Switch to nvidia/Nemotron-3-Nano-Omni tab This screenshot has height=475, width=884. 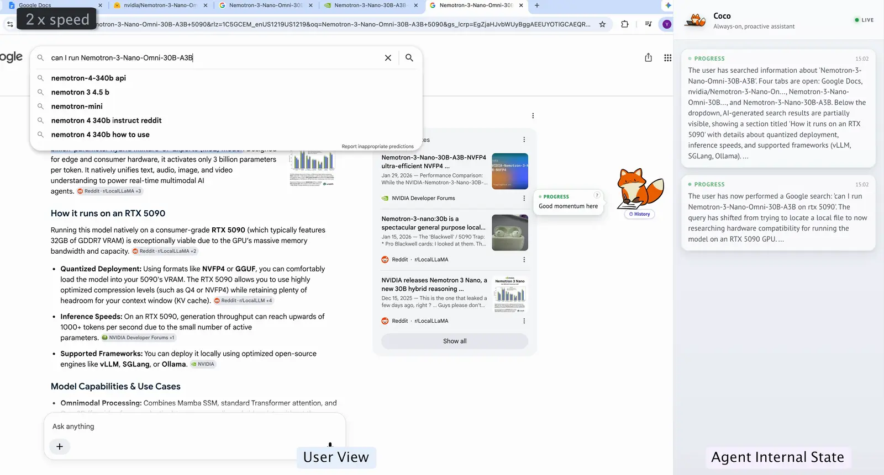tap(159, 6)
